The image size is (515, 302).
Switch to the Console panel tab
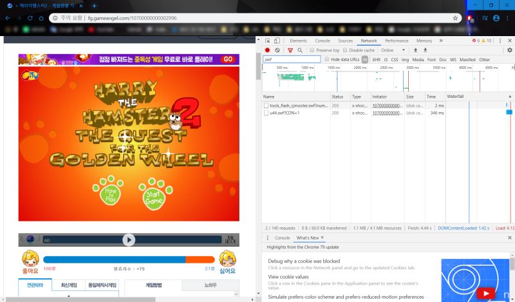(x=323, y=41)
